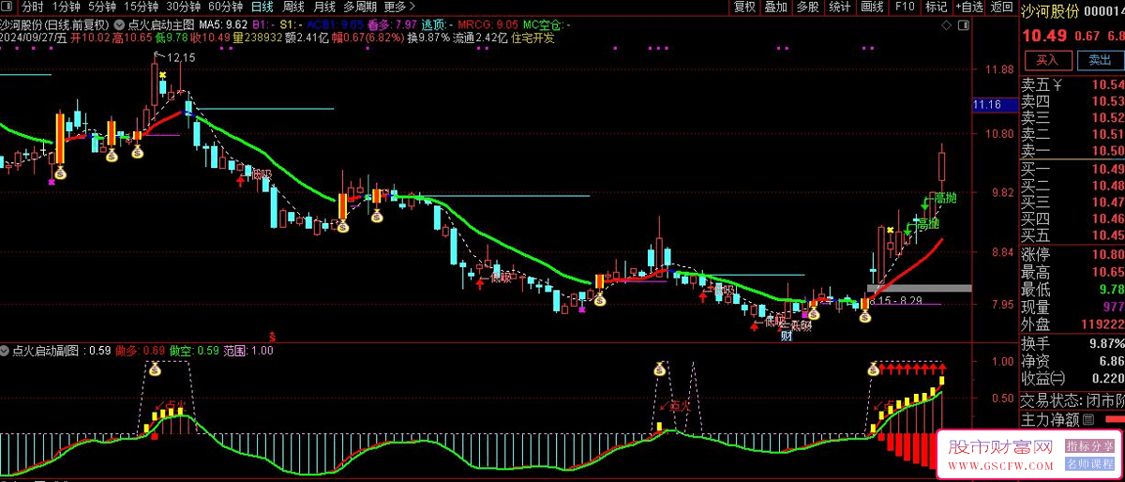This screenshot has width=1125, height=482.
Task: Click the 点火启动副图 sub-chart indicator name
Action: [x=46, y=351]
